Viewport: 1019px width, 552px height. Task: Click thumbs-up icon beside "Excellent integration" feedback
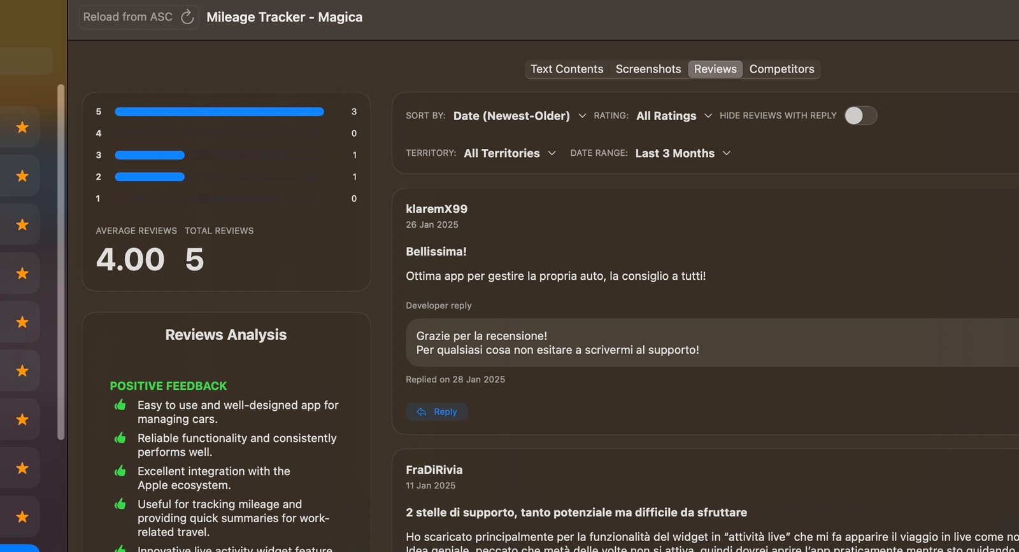click(120, 471)
